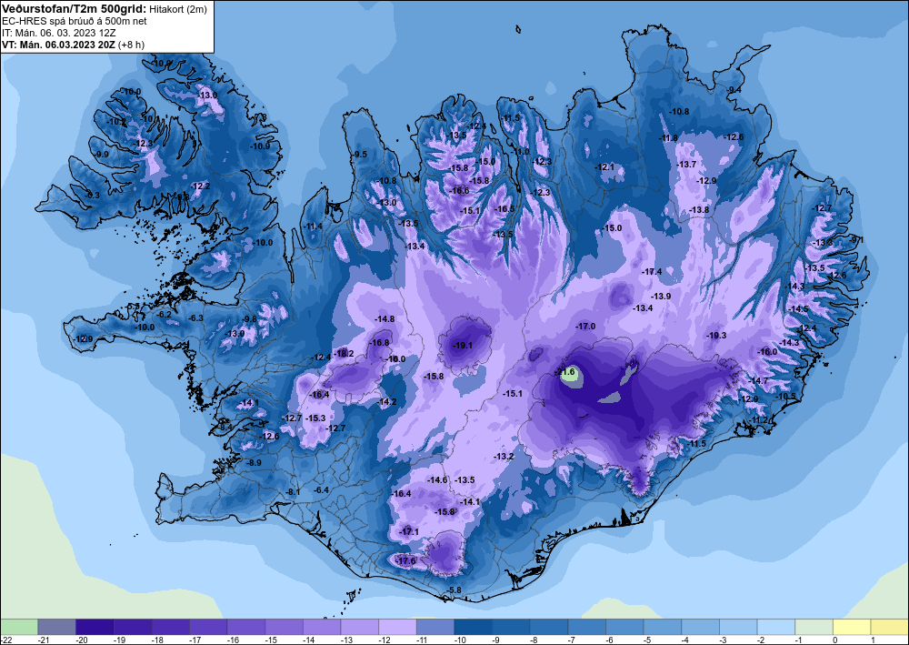Click the -21.6 temperature label by the green spot
Image resolution: width=909 pixels, height=645 pixels.
(564, 372)
